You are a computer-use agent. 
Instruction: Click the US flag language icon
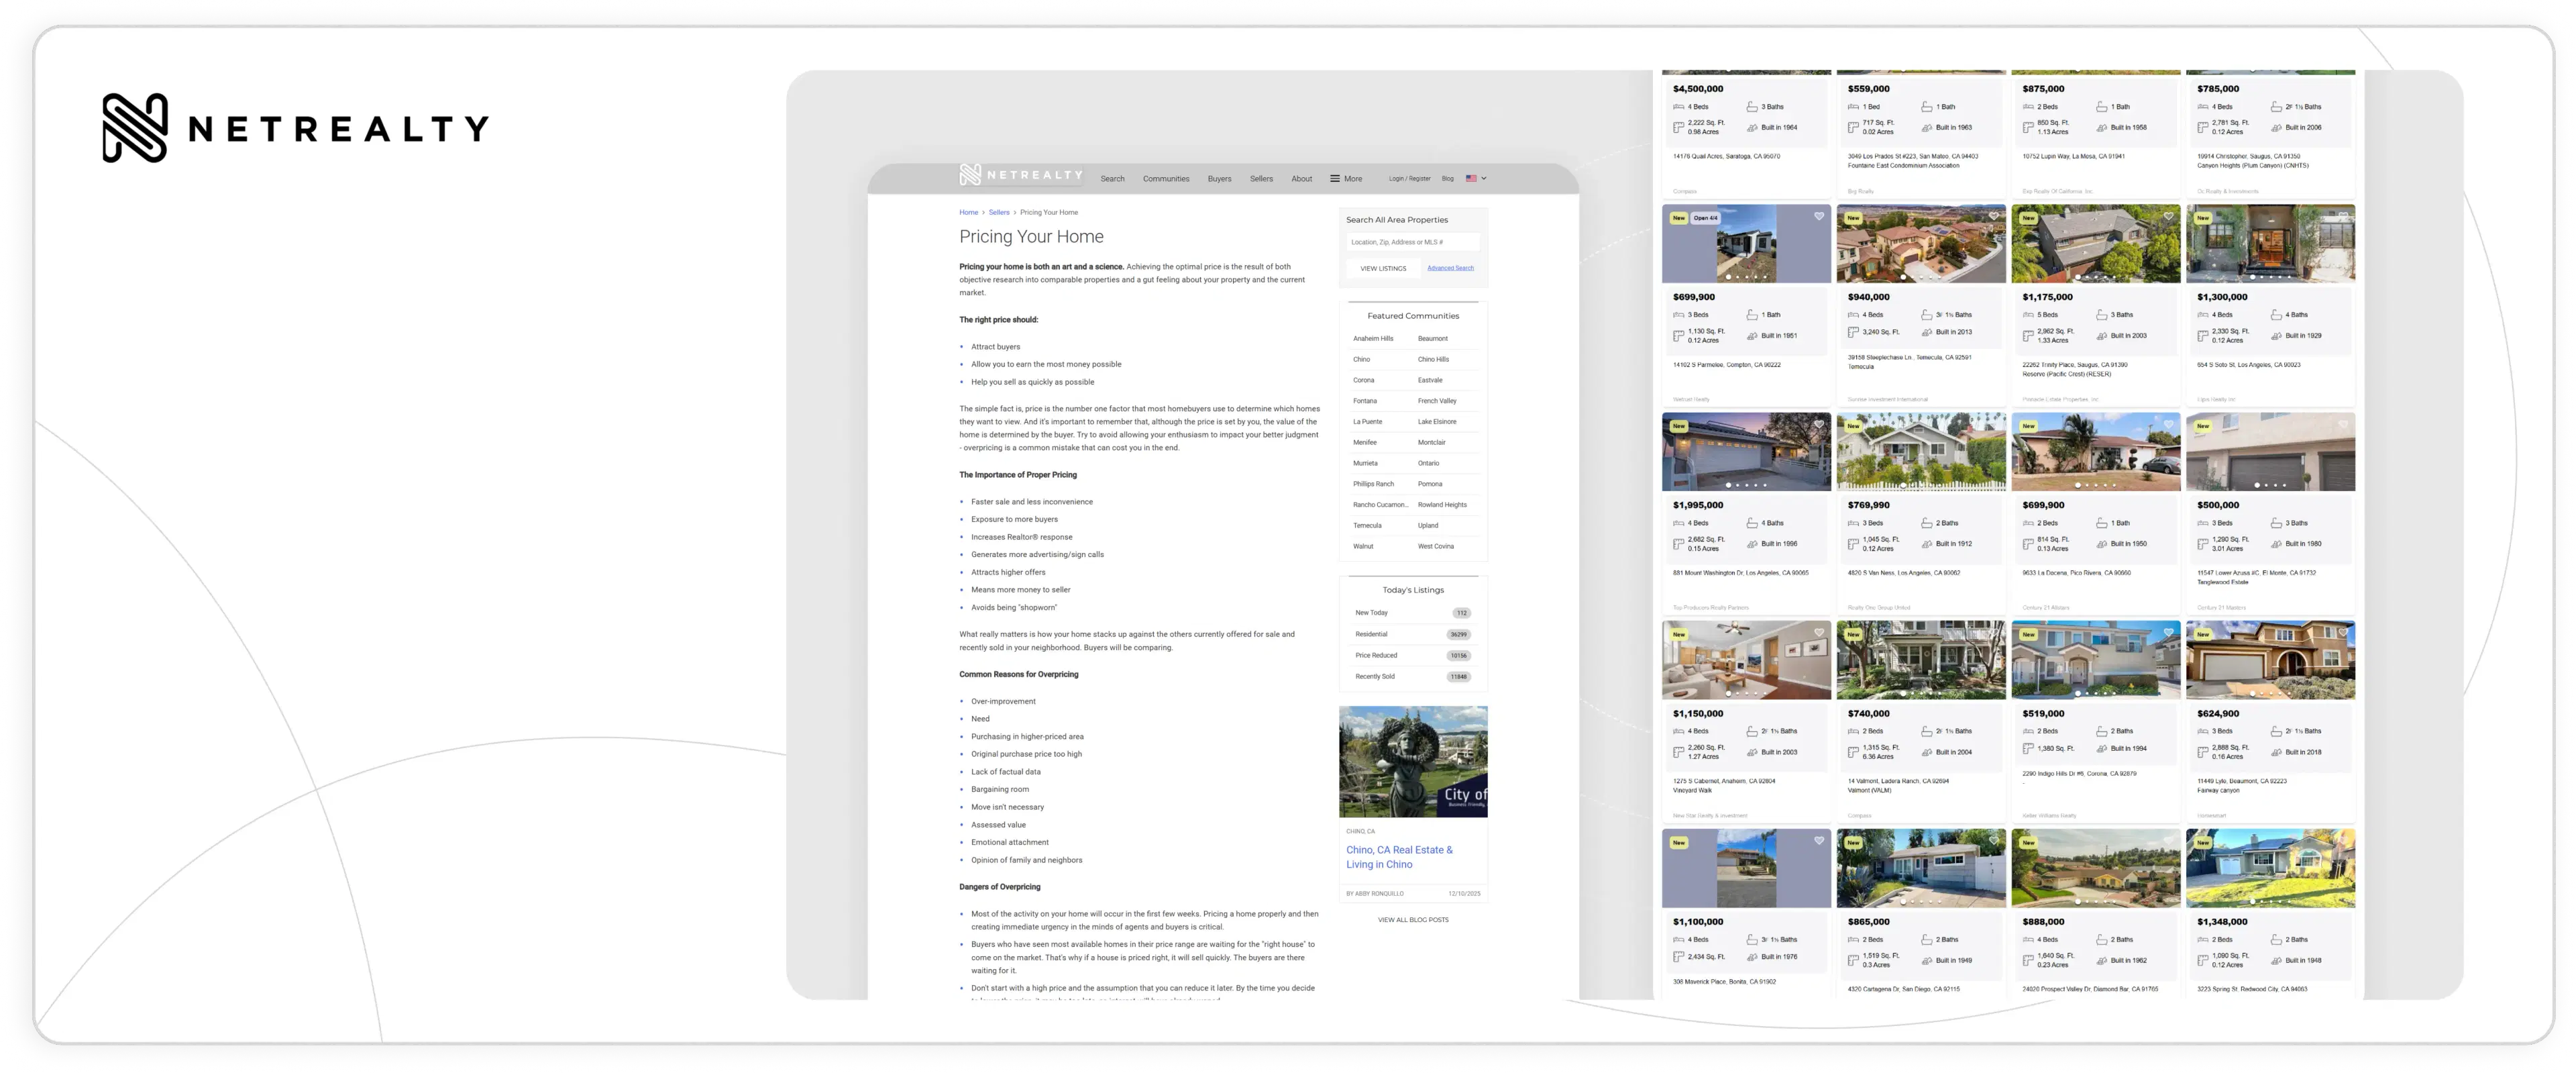(1471, 179)
